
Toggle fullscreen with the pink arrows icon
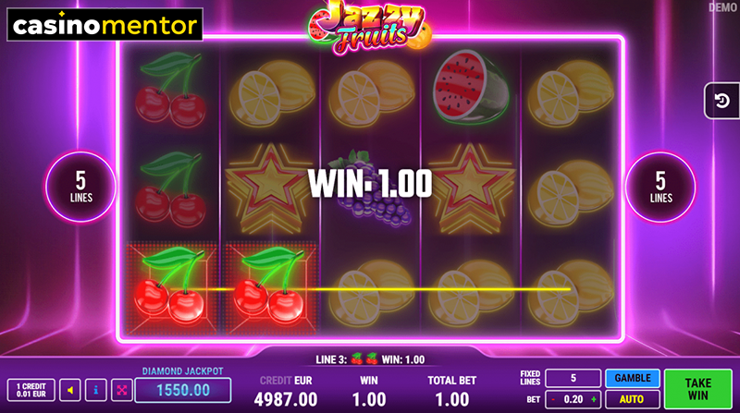click(121, 391)
